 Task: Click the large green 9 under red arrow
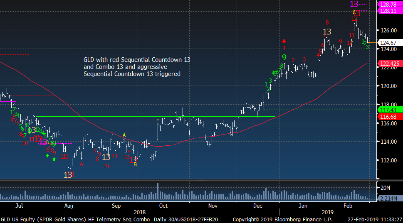(284, 57)
